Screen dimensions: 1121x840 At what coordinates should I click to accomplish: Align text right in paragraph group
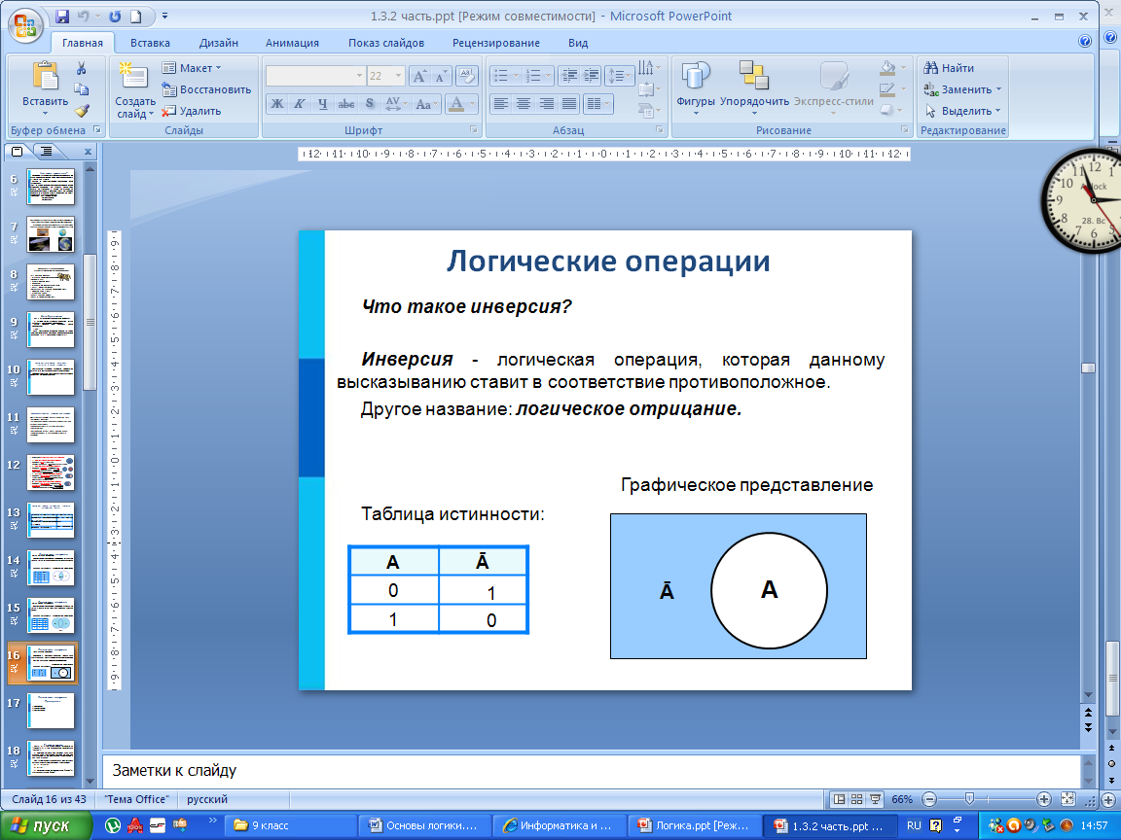[x=546, y=104]
